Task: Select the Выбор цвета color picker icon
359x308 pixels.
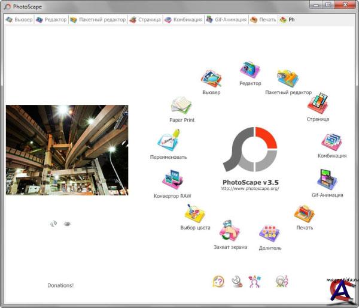Action: pyautogui.click(x=196, y=214)
